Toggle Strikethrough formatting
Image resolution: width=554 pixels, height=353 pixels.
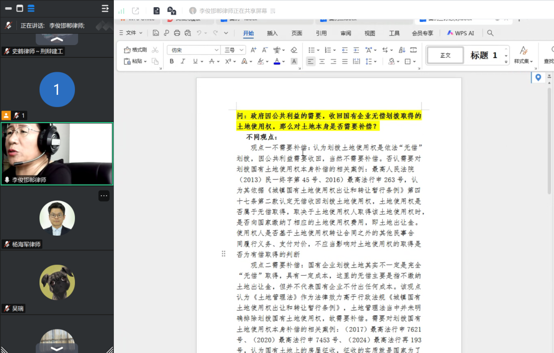212,61
